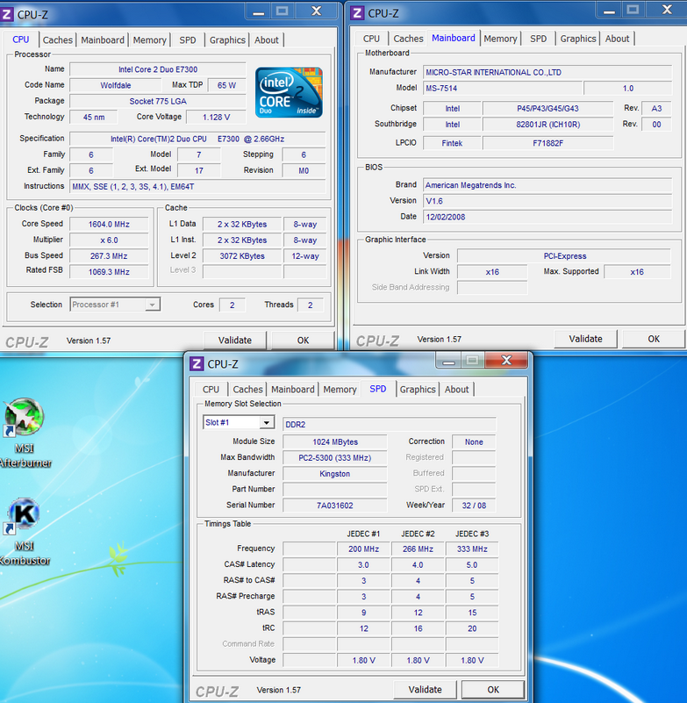Click the Code Name value 'Wolfdale'

116,85
